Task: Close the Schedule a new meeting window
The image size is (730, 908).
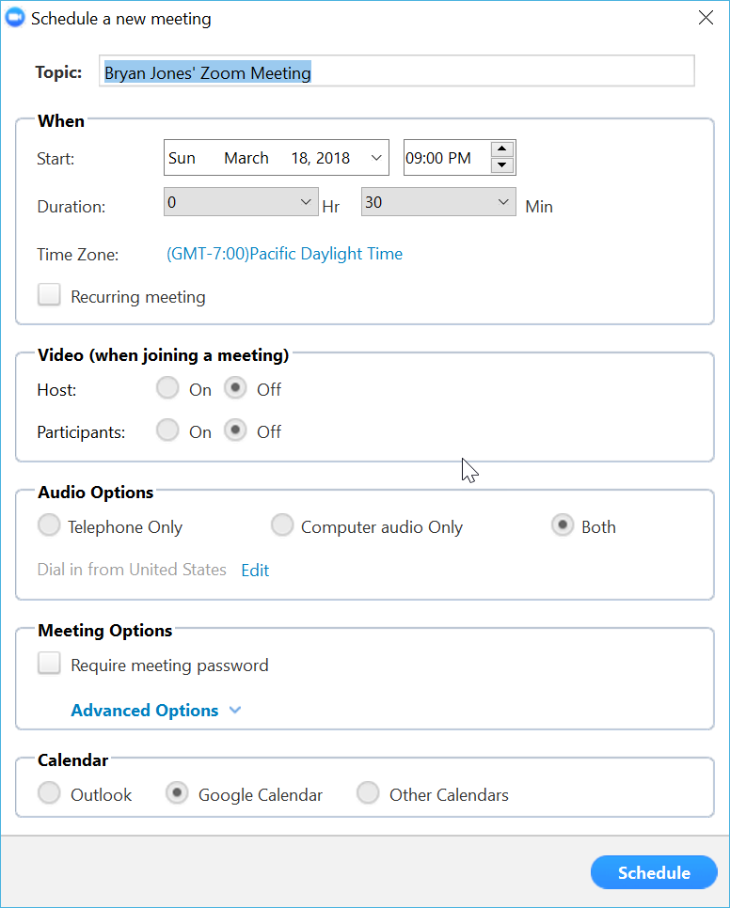Action: pyautogui.click(x=706, y=18)
